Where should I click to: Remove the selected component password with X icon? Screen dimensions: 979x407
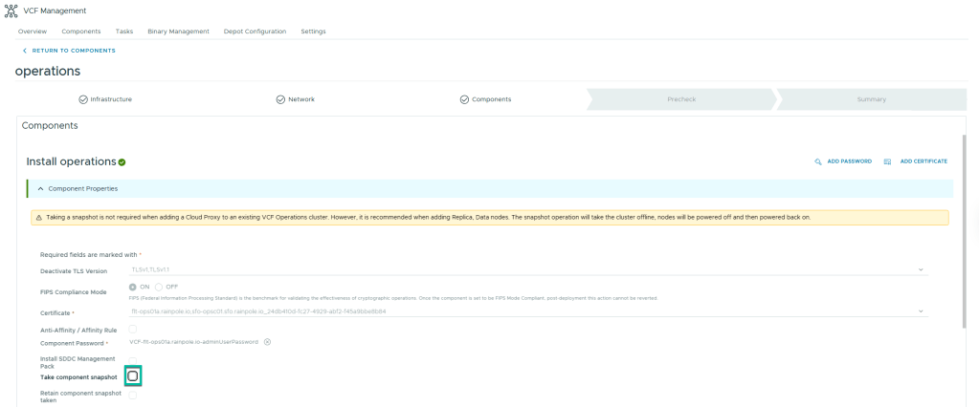coord(268,342)
